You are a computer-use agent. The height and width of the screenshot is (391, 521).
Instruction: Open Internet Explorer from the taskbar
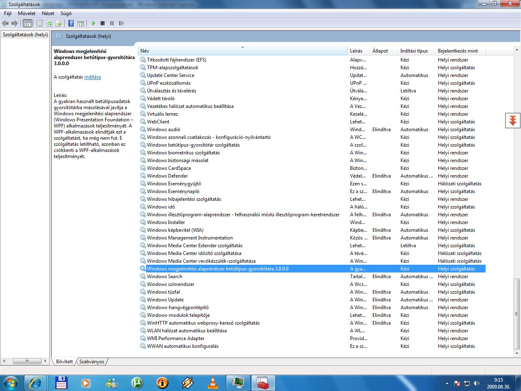pyautogui.click(x=35, y=383)
